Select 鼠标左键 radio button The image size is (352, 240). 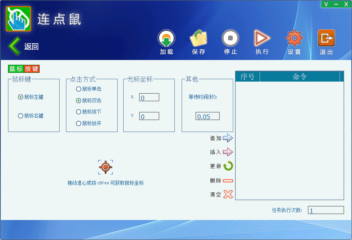pyautogui.click(x=21, y=97)
